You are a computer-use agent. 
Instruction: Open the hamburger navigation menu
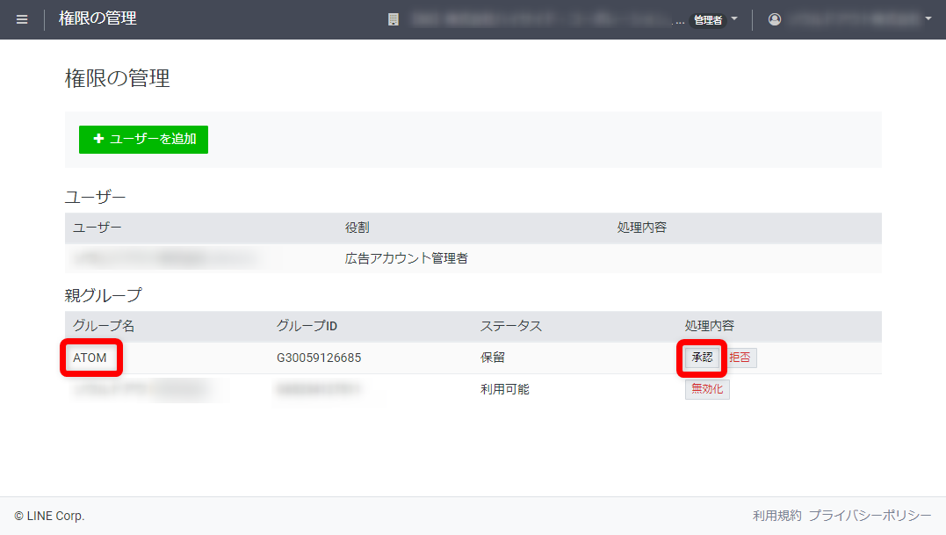[22, 19]
